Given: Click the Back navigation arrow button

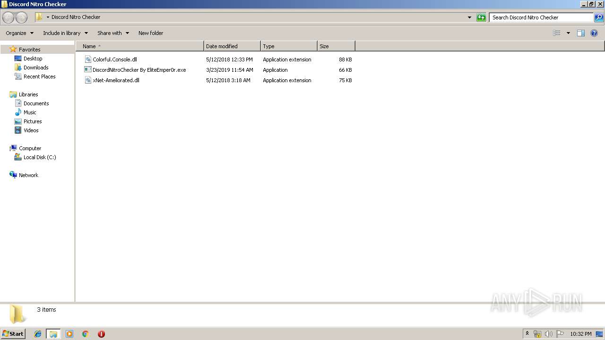Looking at the screenshot, I should click(x=8, y=17).
